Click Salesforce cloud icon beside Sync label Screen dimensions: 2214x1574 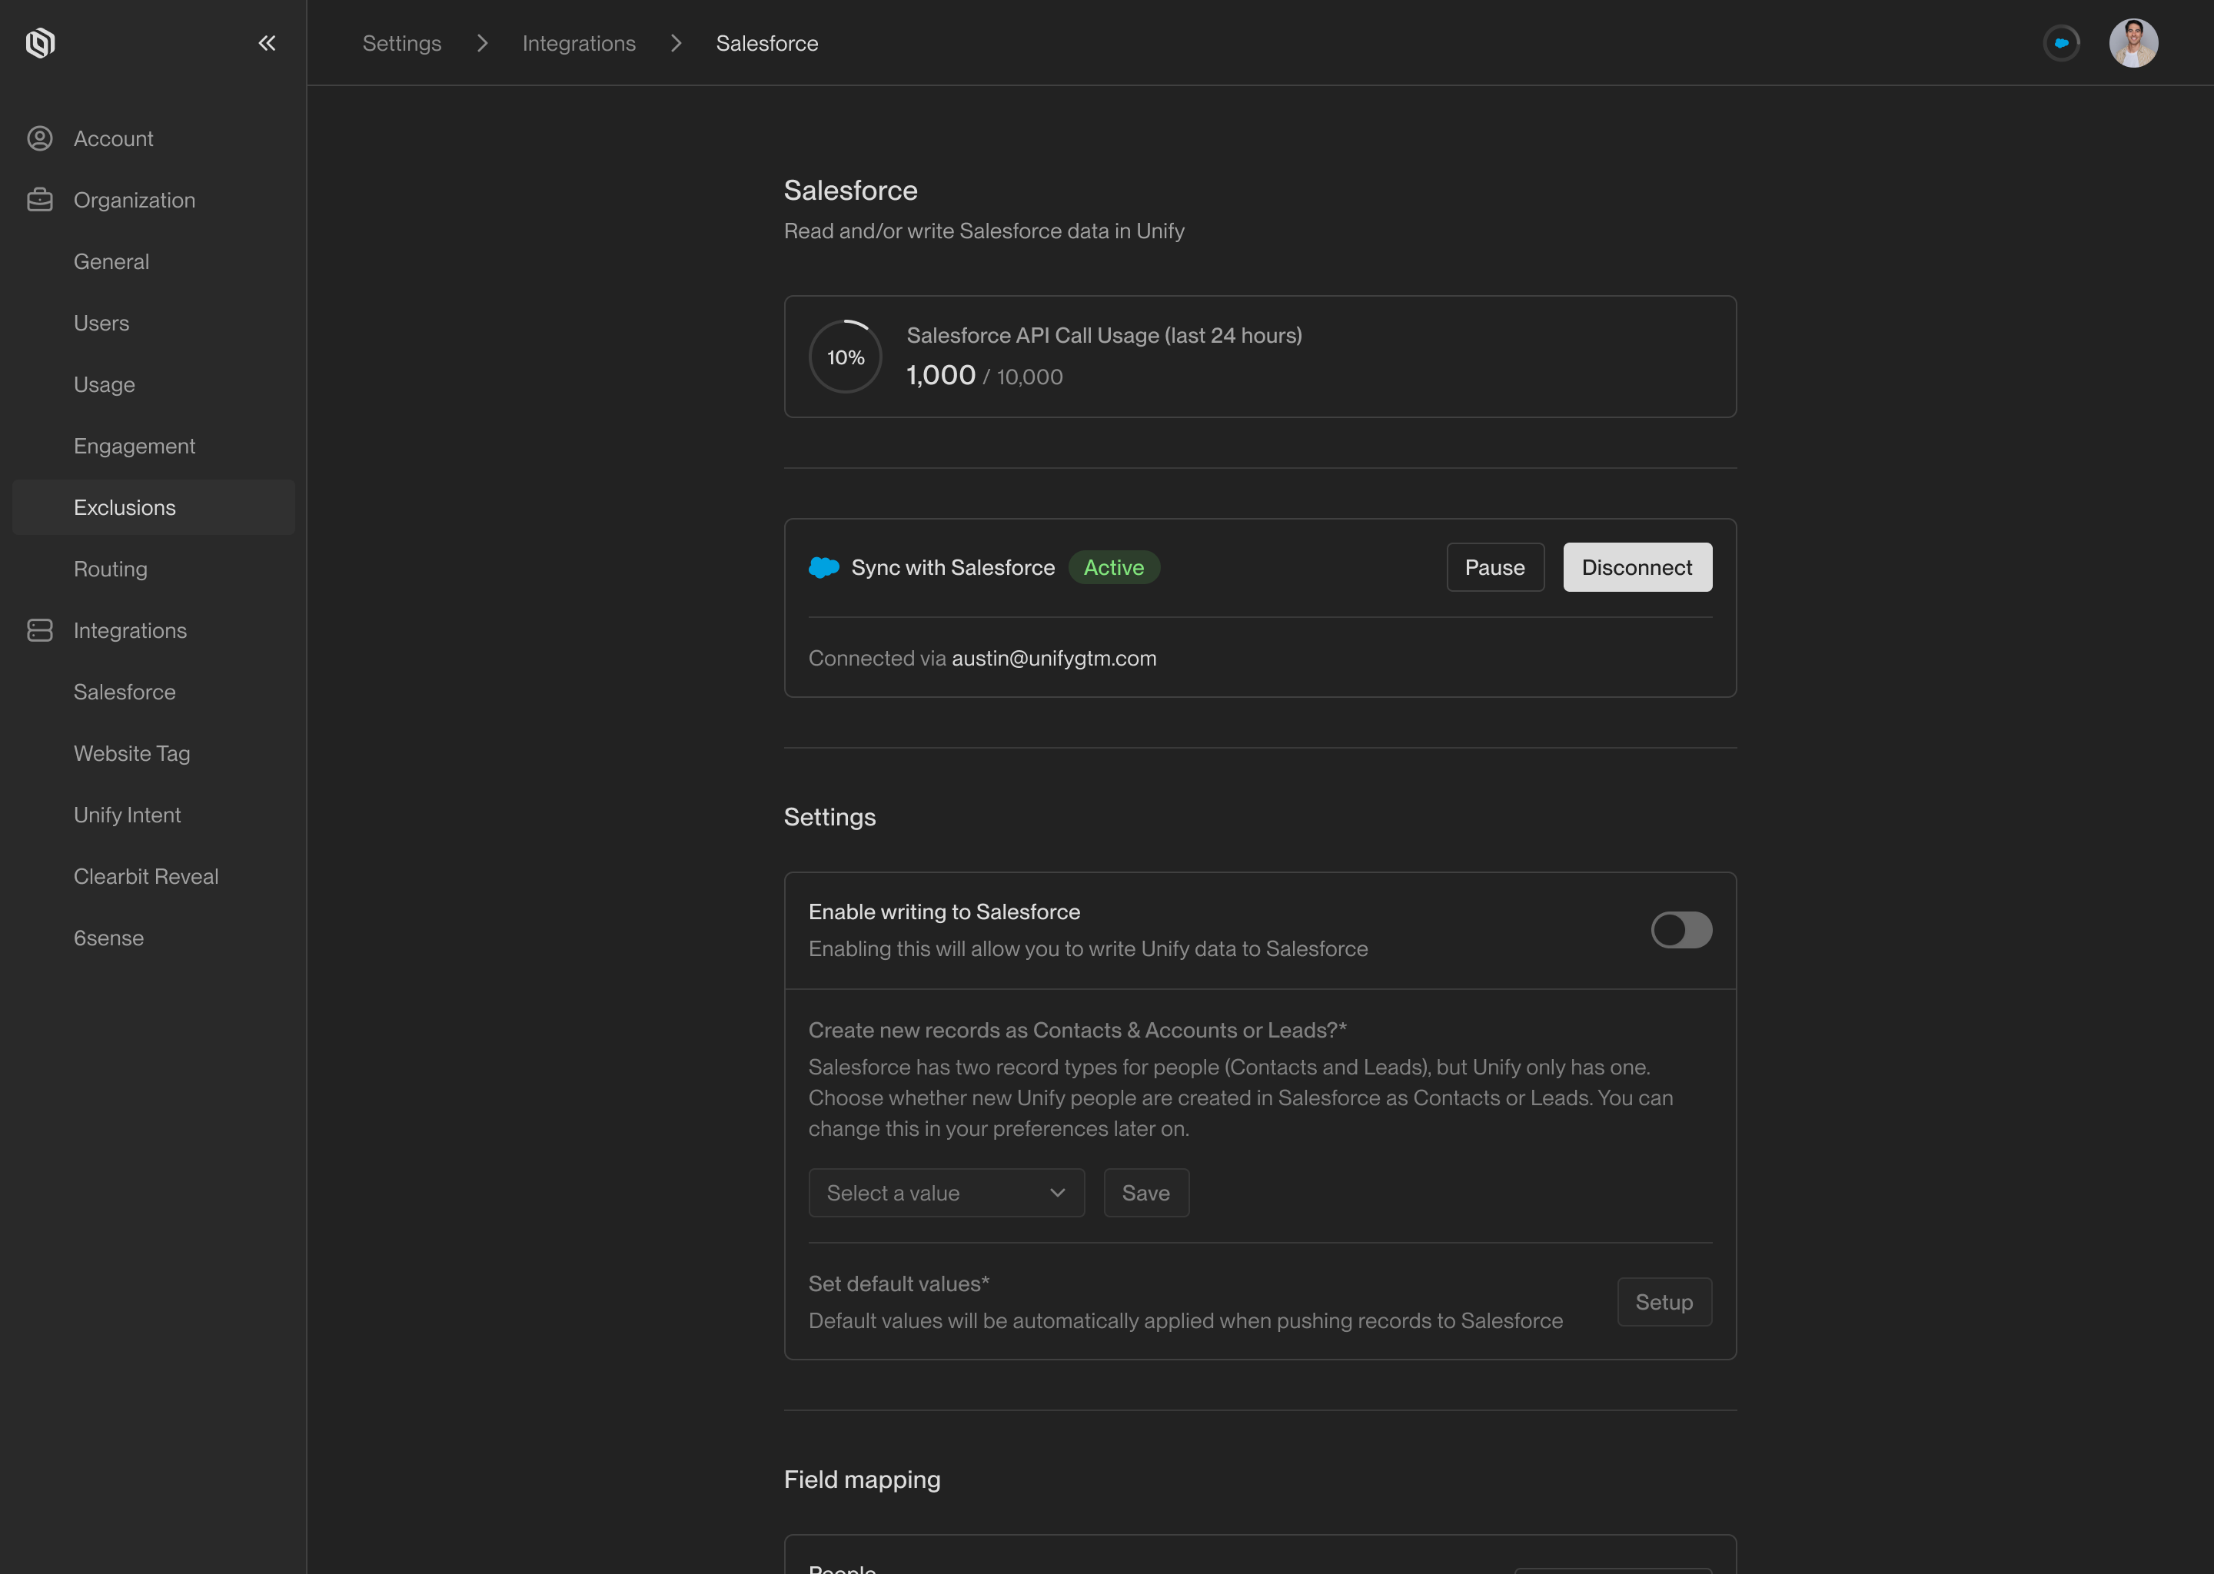tap(823, 567)
